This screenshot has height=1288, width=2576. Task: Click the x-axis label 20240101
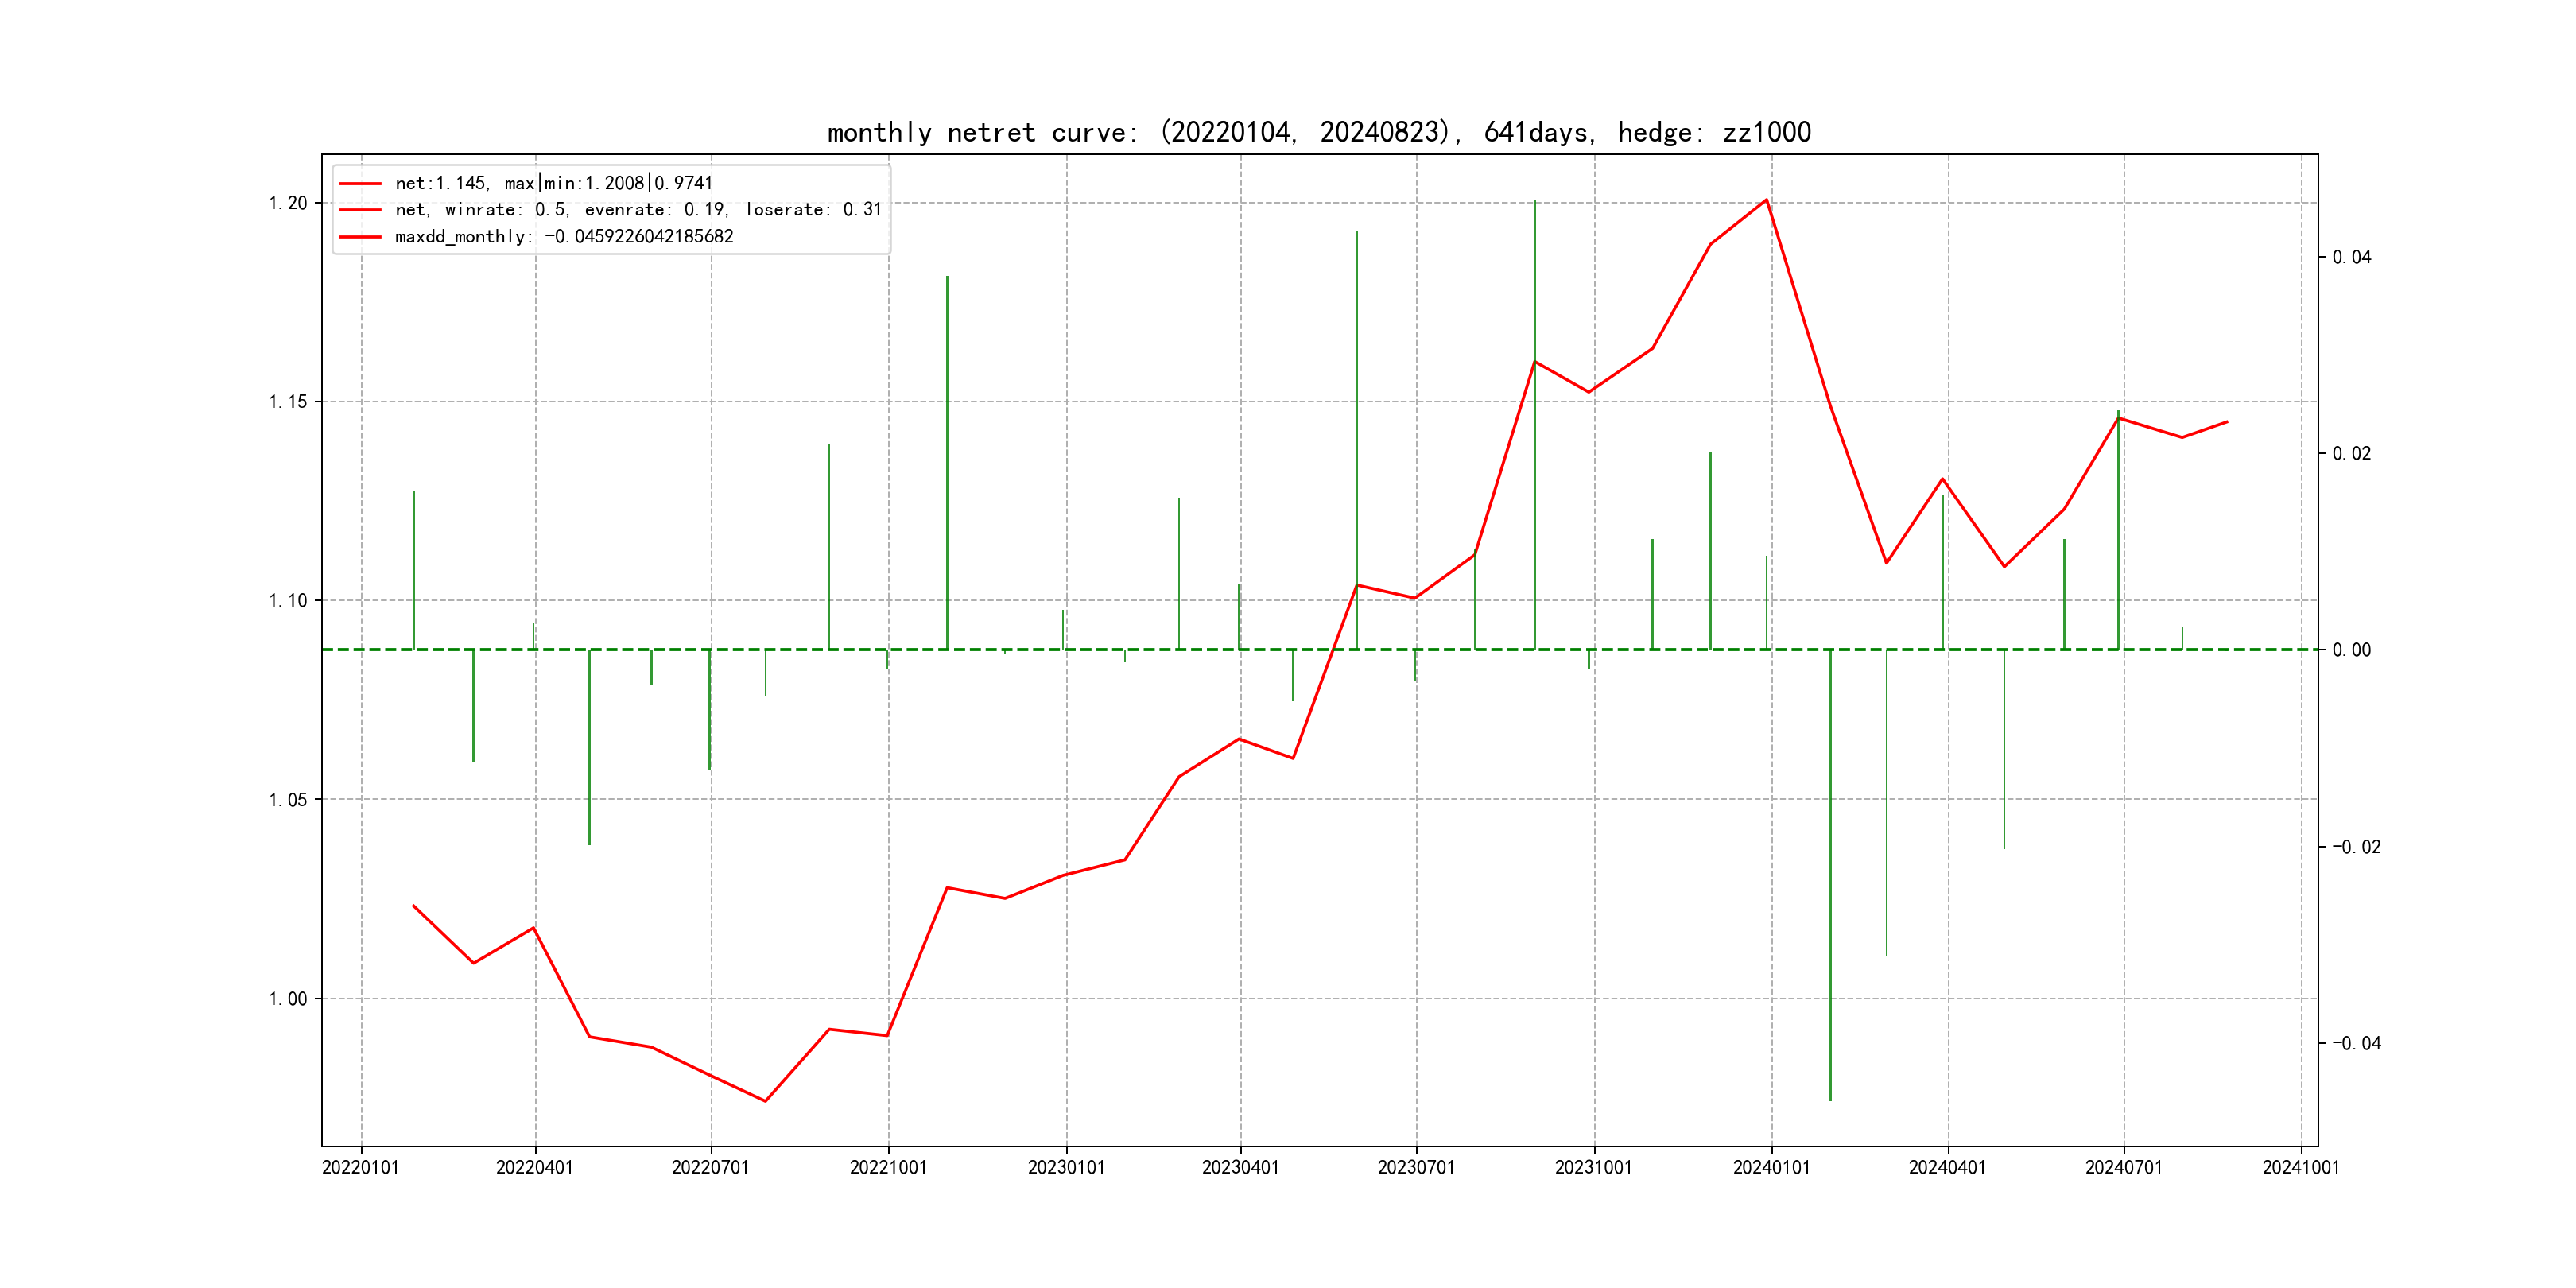tap(1771, 1167)
